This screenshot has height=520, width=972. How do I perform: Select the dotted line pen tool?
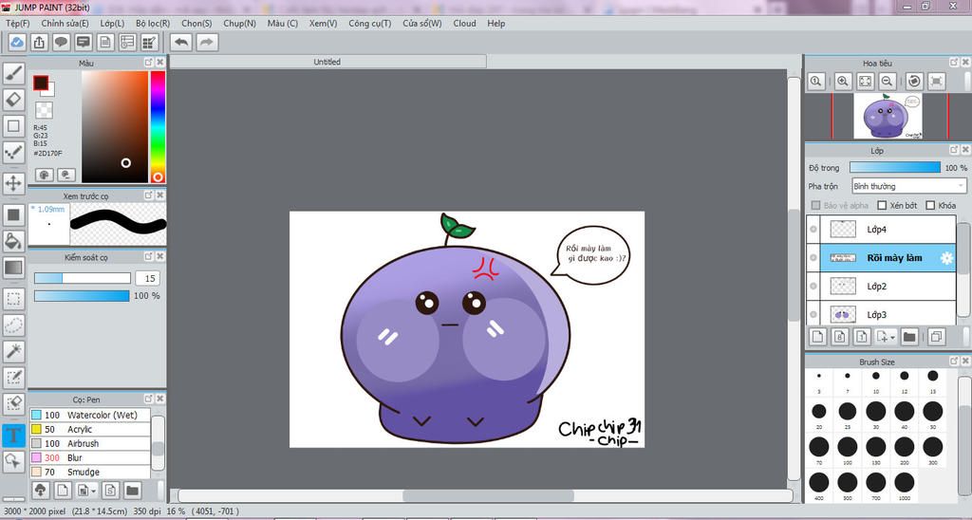(x=13, y=152)
